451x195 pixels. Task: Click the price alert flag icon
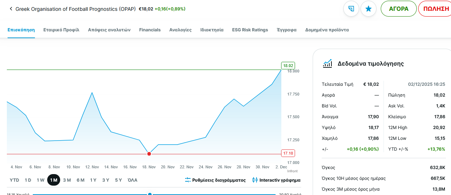[351, 9]
